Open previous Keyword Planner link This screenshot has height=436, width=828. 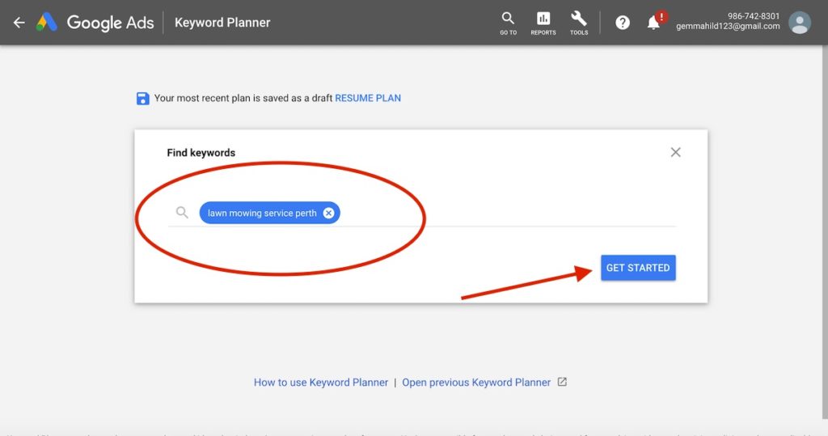tap(476, 382)
